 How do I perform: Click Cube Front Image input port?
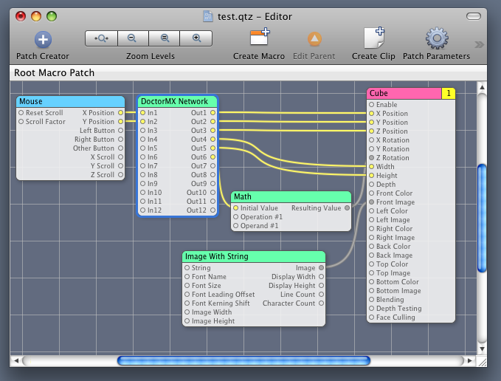[x=372, y=202]
